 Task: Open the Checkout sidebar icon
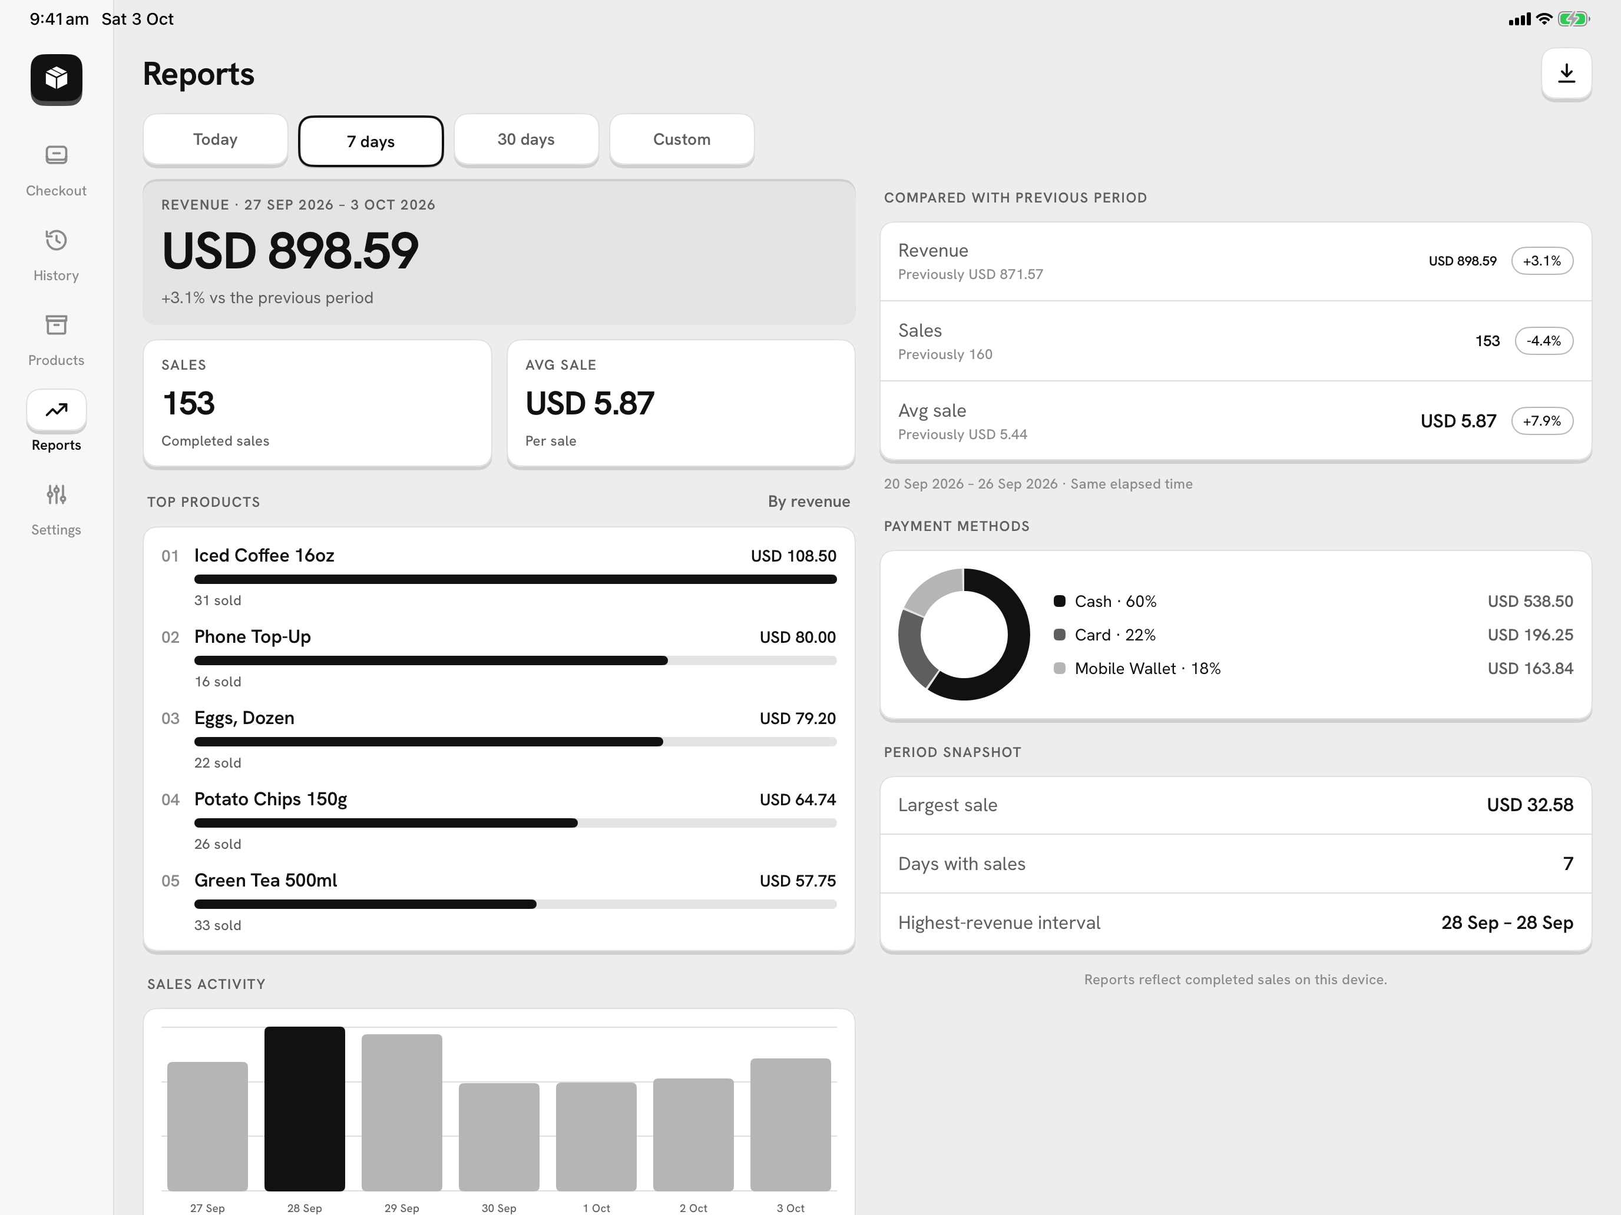tap(57, 155)
